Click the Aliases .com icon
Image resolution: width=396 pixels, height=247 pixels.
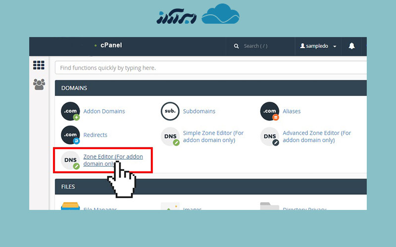pyautogui.click(x=270, y=112)
